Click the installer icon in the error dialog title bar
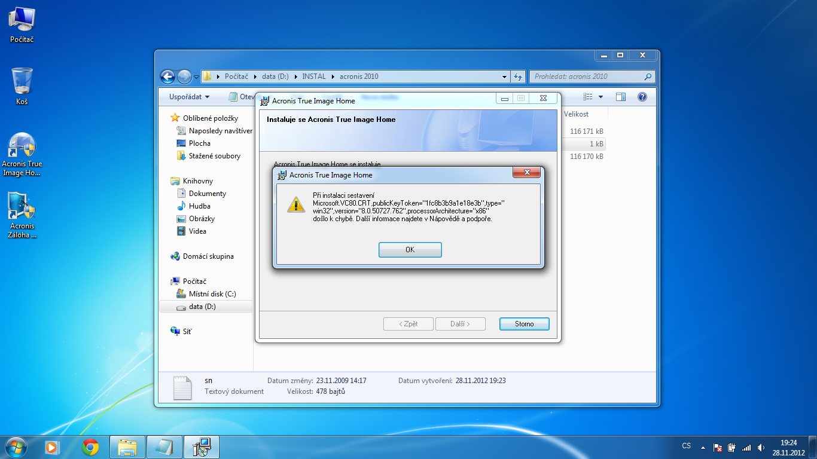Image resolution: width=817 pixels, height=459 pixels. [x=282, y=175]
